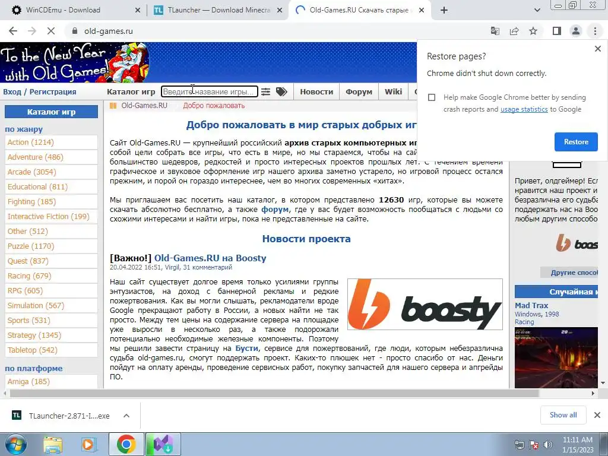
Task: Open Chrome three-dot menu
Action: tap(595, 31)
